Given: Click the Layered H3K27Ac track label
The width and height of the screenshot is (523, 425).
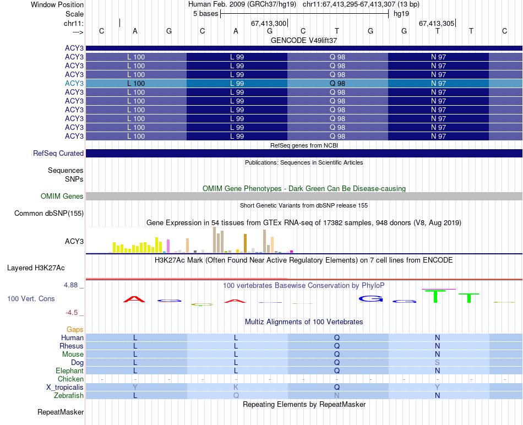Looking at the screenshot, I should (x=36, y=268).
